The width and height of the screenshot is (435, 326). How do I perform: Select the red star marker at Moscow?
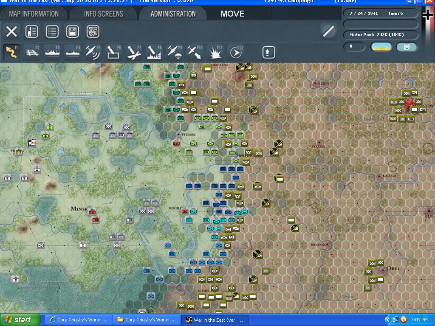[409, 104]
